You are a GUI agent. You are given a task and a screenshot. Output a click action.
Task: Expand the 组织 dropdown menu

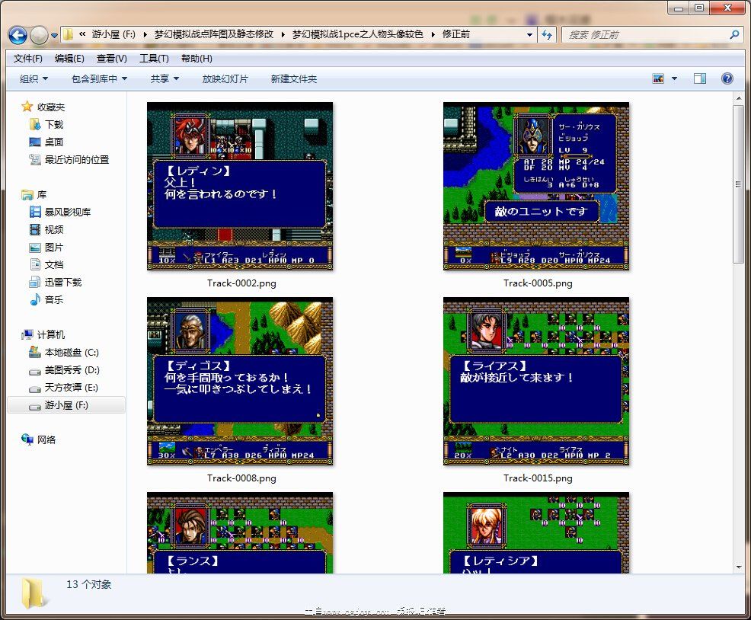pos(34,78)
